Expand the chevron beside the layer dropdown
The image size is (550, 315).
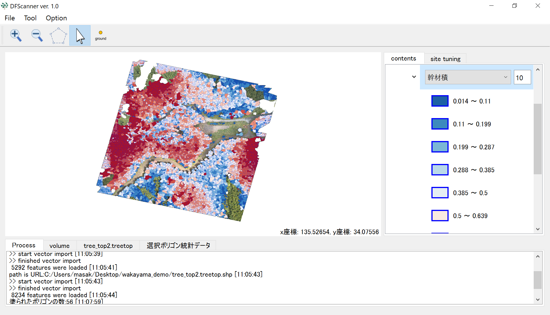[414, 77]
